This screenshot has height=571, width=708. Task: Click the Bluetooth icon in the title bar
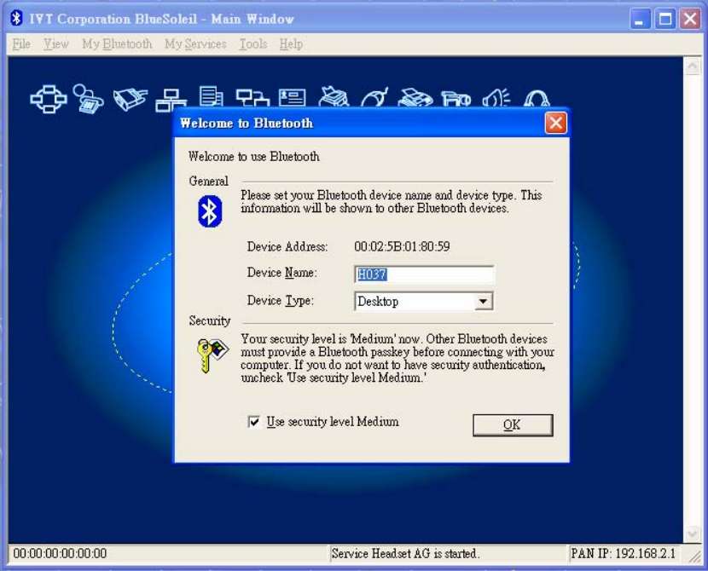click(17, 18)
